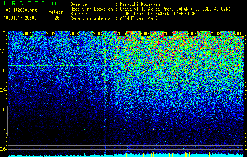Click the 1.0 frequency axis label
The height and width of the screenshot is (157, 247).
(3, 71)
